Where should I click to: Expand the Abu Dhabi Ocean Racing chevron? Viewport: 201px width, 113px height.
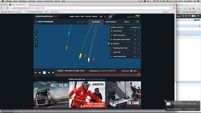coord(138,39)
